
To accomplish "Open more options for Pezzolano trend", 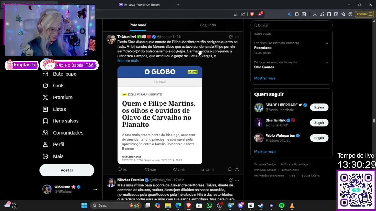I will click(x=326, y=43).
